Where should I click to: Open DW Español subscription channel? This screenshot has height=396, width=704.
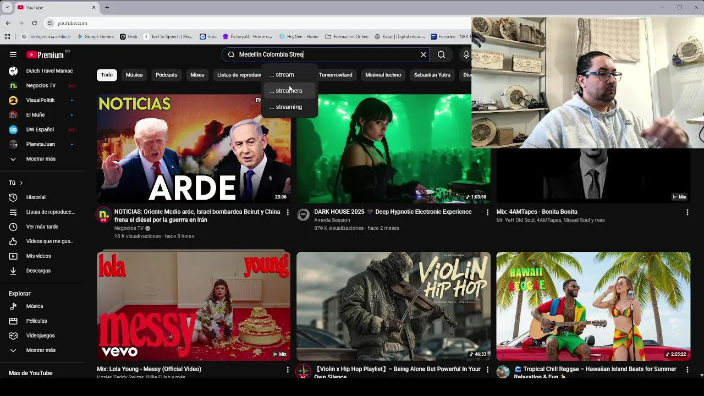(42, 130)
